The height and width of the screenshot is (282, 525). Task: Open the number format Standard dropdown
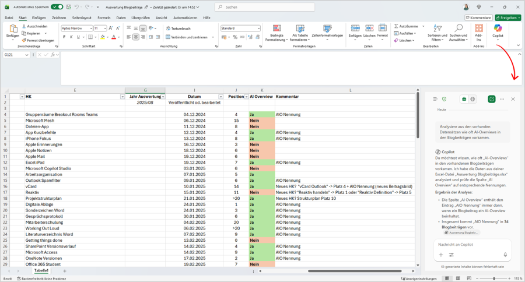[258, 29]
